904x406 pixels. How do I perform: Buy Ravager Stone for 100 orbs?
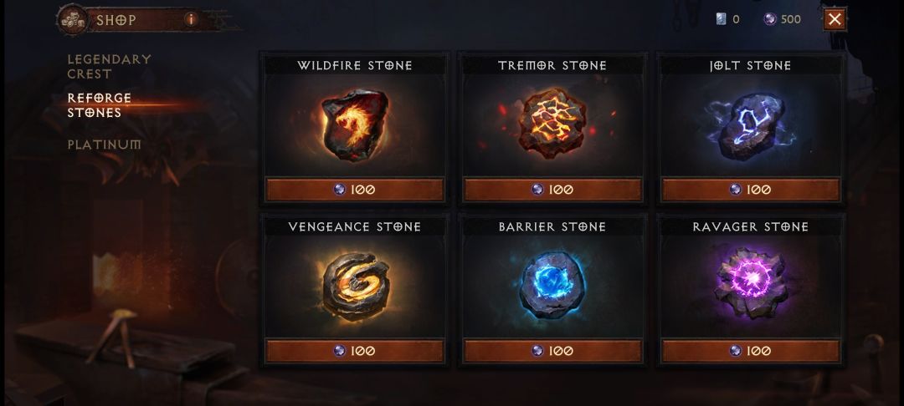(750, 351)
